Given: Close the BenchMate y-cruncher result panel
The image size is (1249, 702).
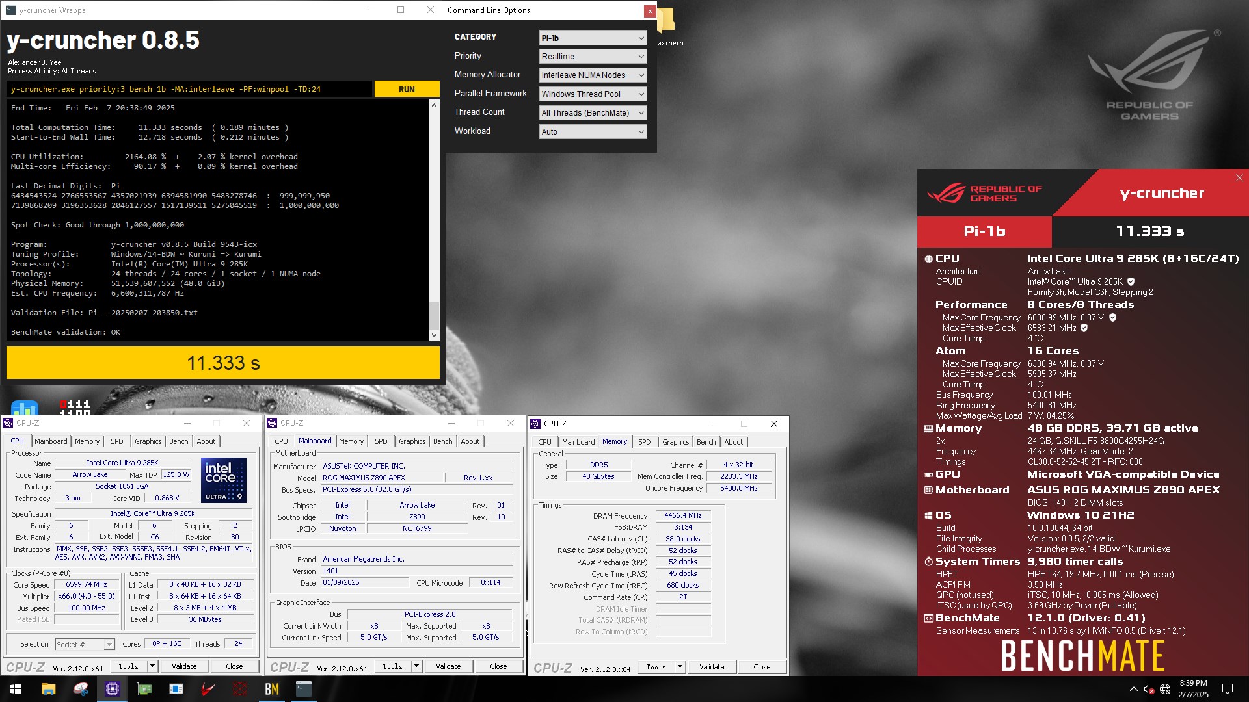Looking at the screenshot, I should (x=1239, y=178).
